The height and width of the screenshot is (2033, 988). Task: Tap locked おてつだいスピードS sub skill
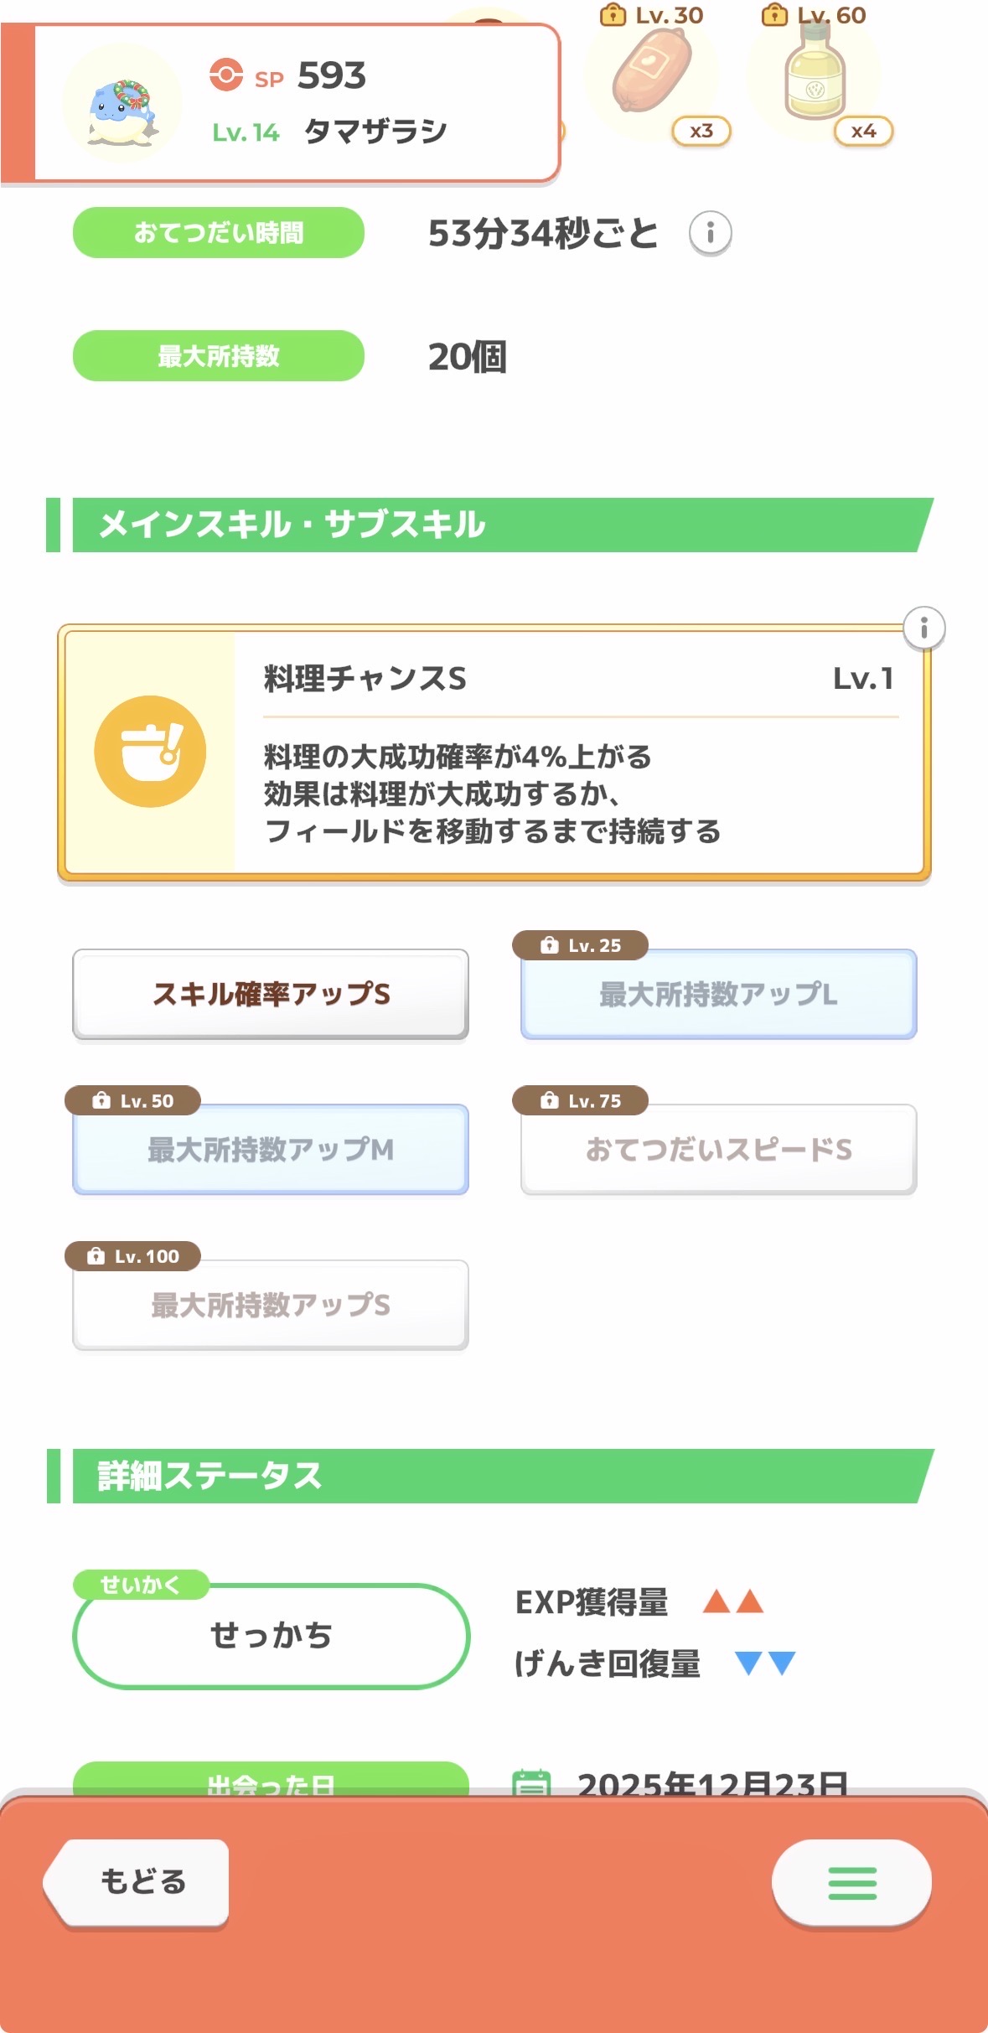[x=718, y=1150]
